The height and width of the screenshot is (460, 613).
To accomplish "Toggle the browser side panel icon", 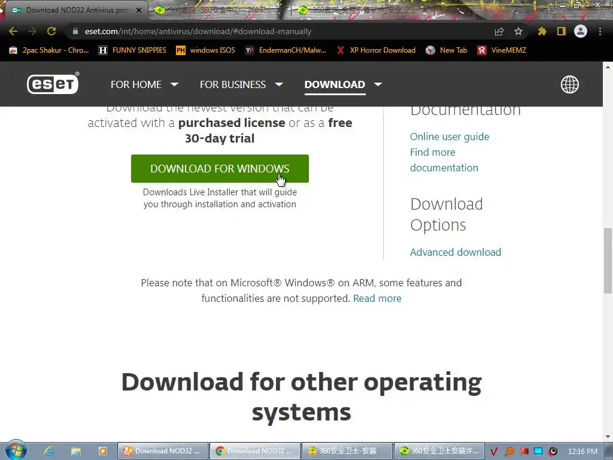I will point(562,31).
